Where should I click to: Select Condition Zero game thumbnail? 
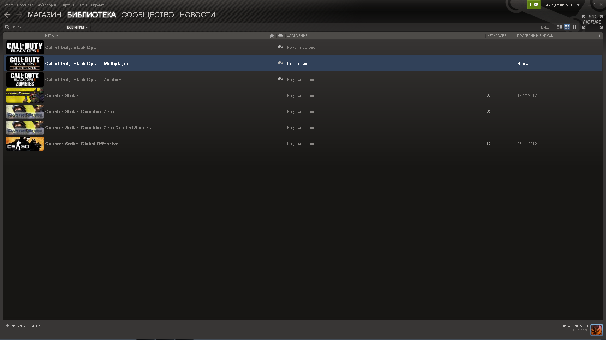[25, 112]
